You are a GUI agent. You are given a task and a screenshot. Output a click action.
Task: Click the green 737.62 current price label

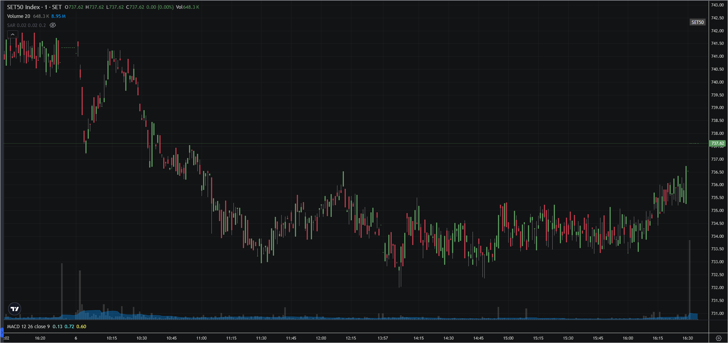tap(717, 143)
